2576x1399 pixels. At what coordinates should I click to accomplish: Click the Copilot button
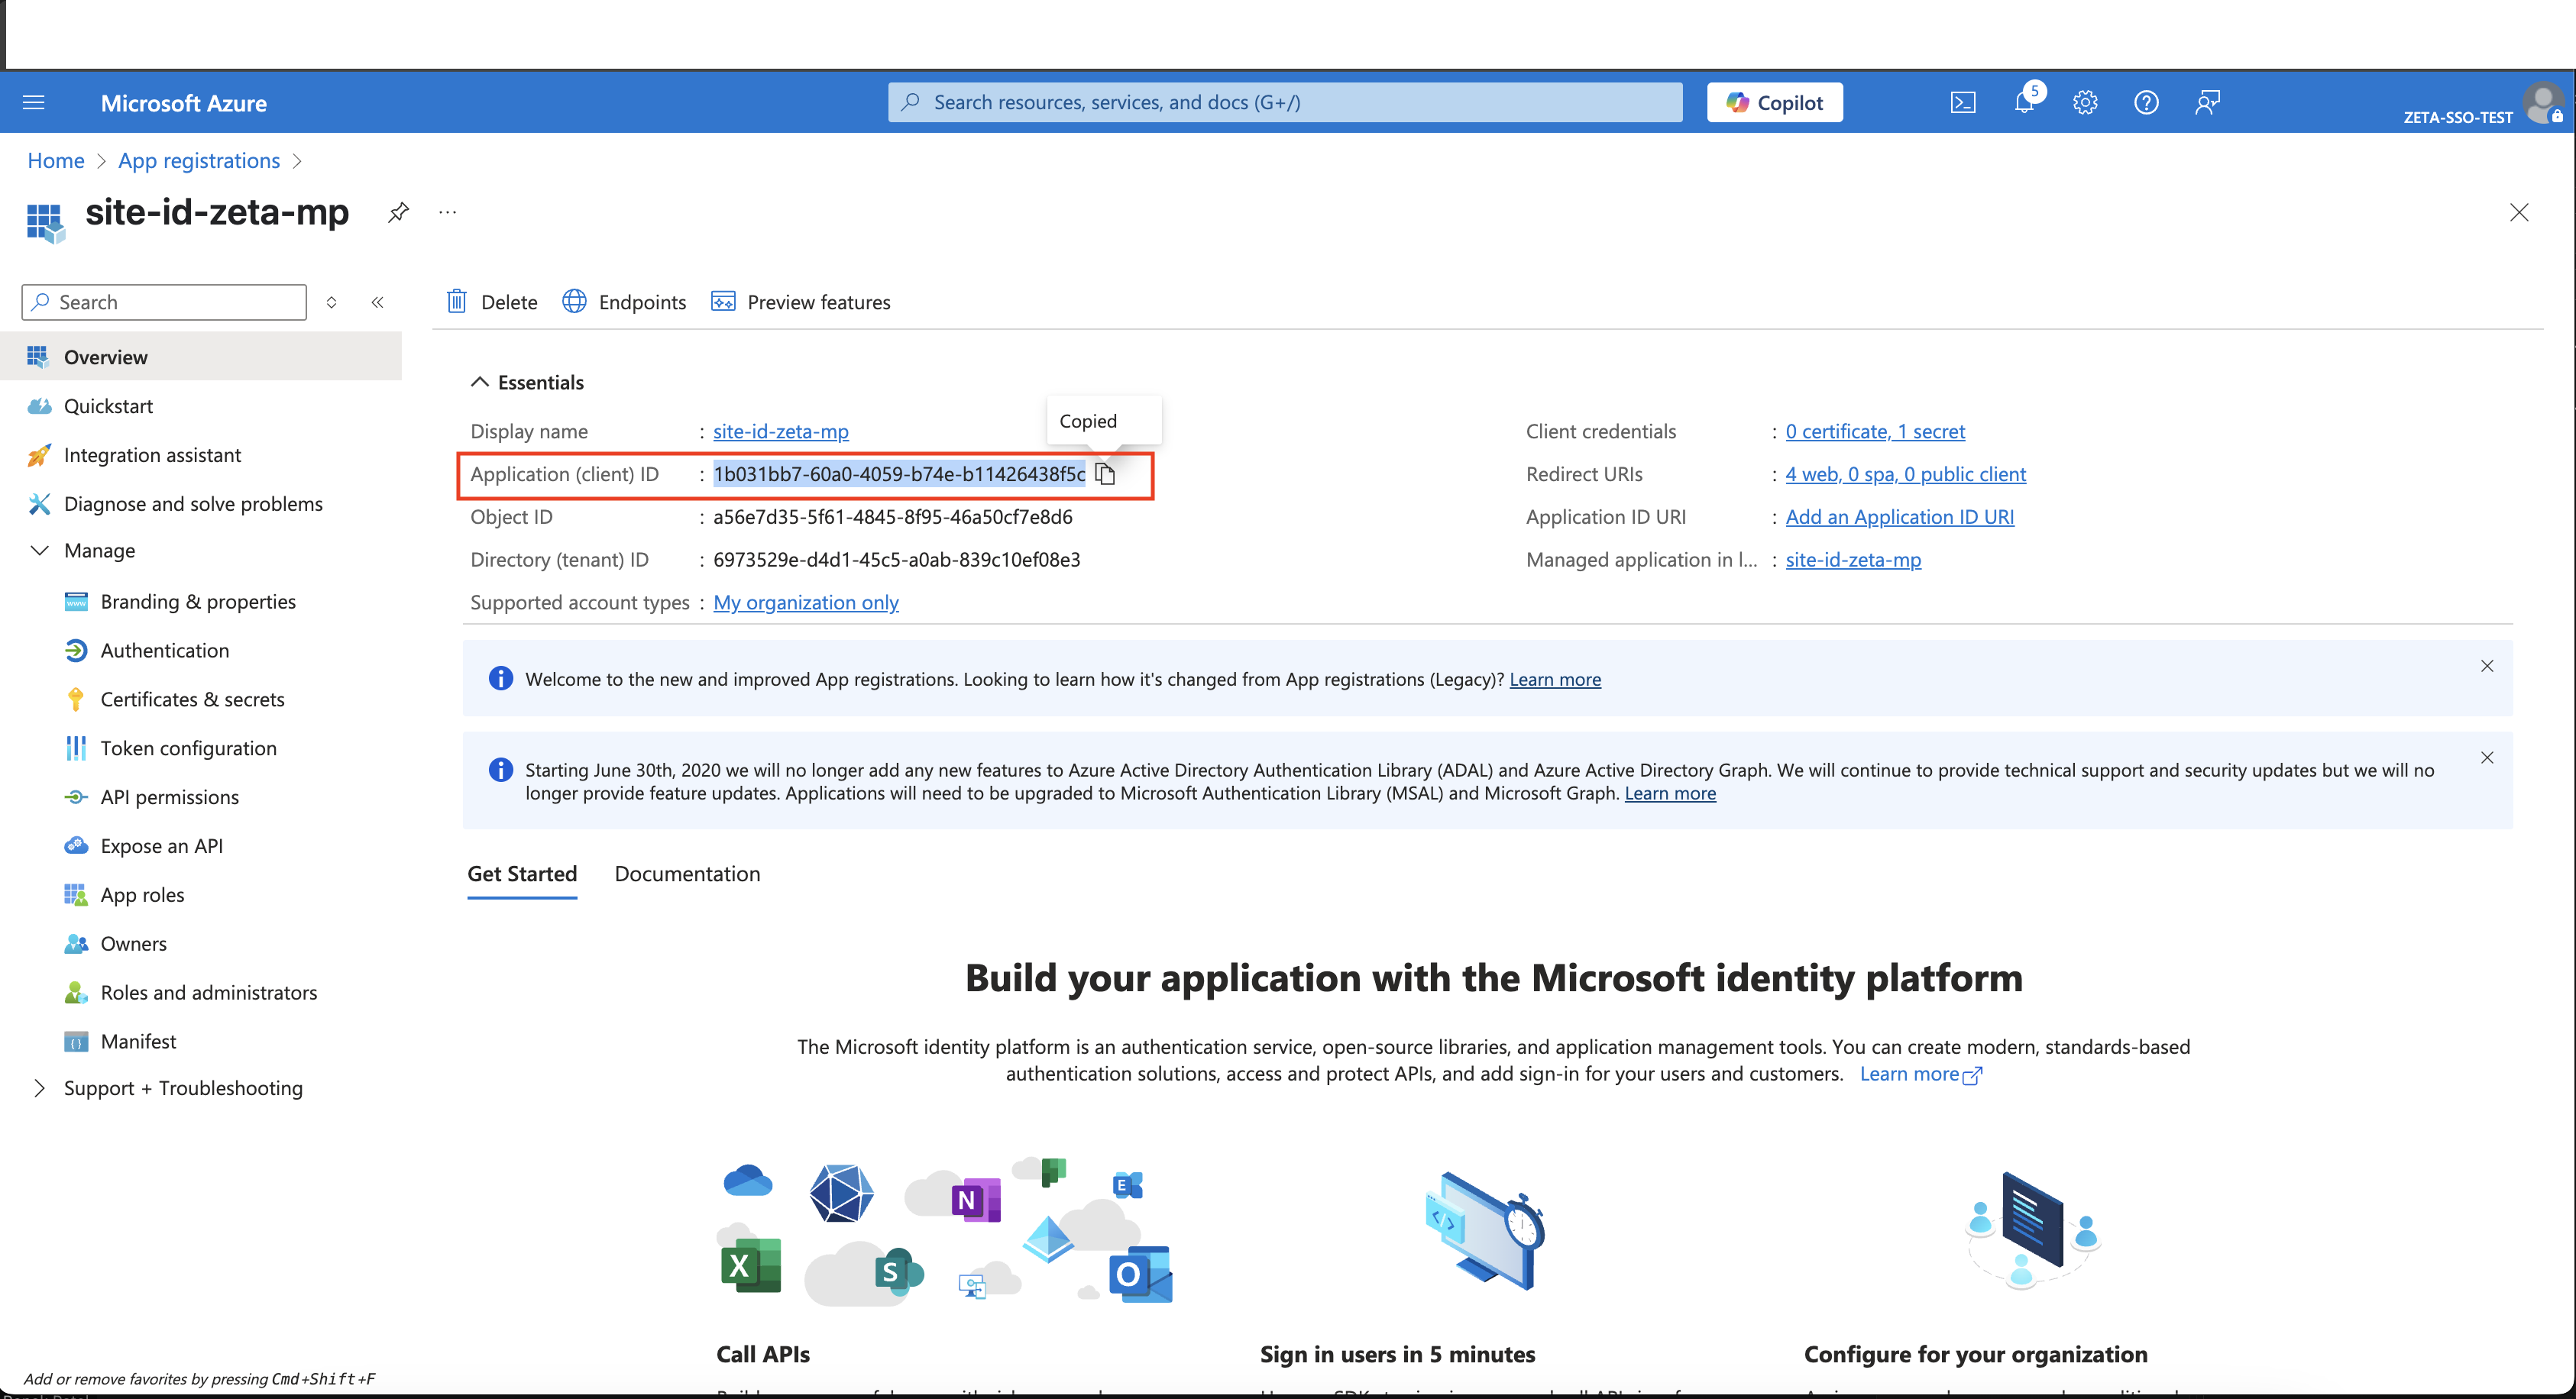[1774, 102]
